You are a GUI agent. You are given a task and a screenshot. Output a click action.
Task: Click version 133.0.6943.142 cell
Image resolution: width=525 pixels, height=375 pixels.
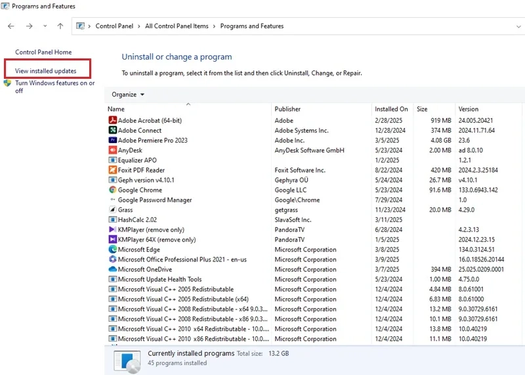(478, 190)
